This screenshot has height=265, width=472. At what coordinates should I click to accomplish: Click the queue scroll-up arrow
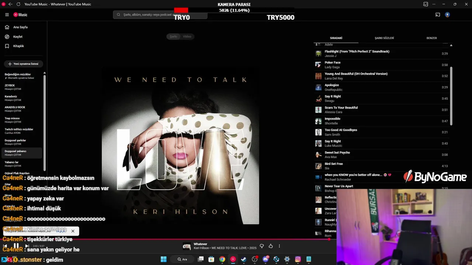(451, 45)
